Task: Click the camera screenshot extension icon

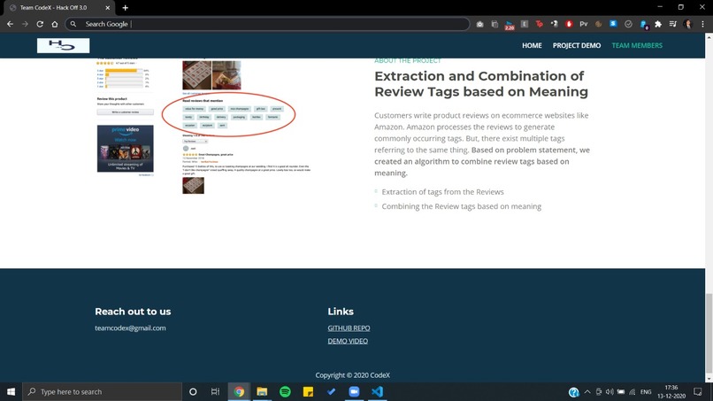Action: (479, 24)
